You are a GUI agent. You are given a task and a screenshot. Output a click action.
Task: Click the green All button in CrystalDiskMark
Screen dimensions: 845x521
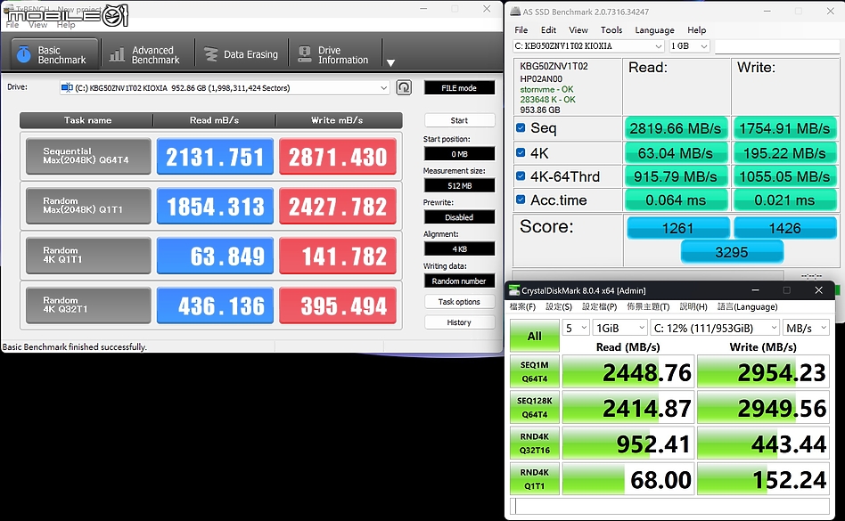(535, 336)
